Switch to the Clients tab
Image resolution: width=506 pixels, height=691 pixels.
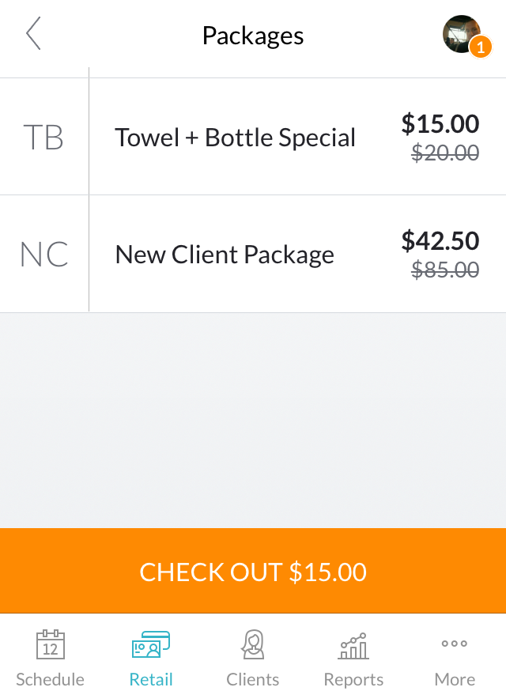point(252,658)
